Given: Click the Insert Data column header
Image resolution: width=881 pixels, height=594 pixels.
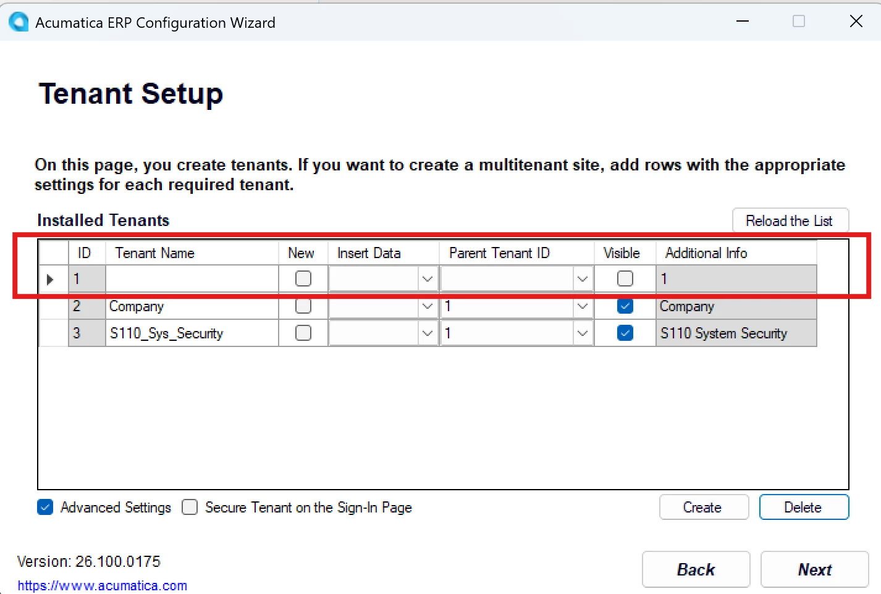Looking at the screenshot, I should 384,253.
